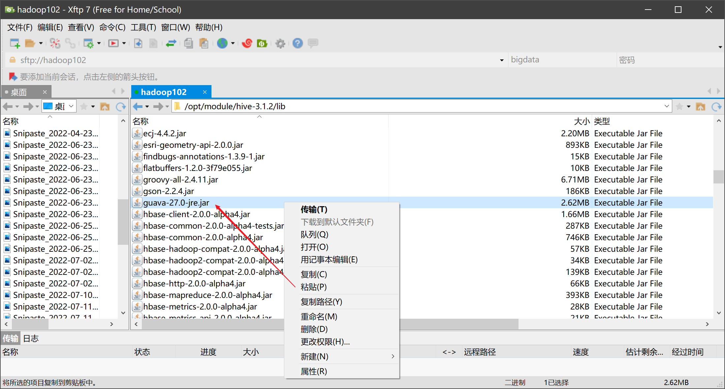This screenshot has width=725, height=389.
Task: Go to remote home directory via home icon
Action: (x=701, y=106)
